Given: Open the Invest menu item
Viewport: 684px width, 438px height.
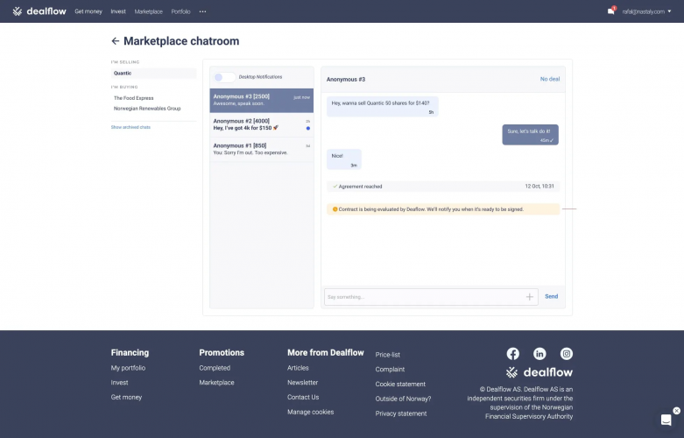Looking at the screenshot, I should [118, 11].
